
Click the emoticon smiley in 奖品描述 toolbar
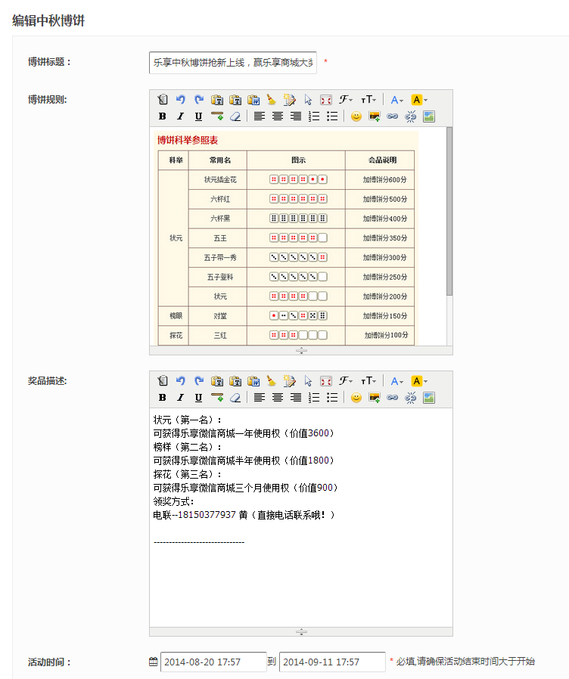pyautogui.click(x=356, y=398)
